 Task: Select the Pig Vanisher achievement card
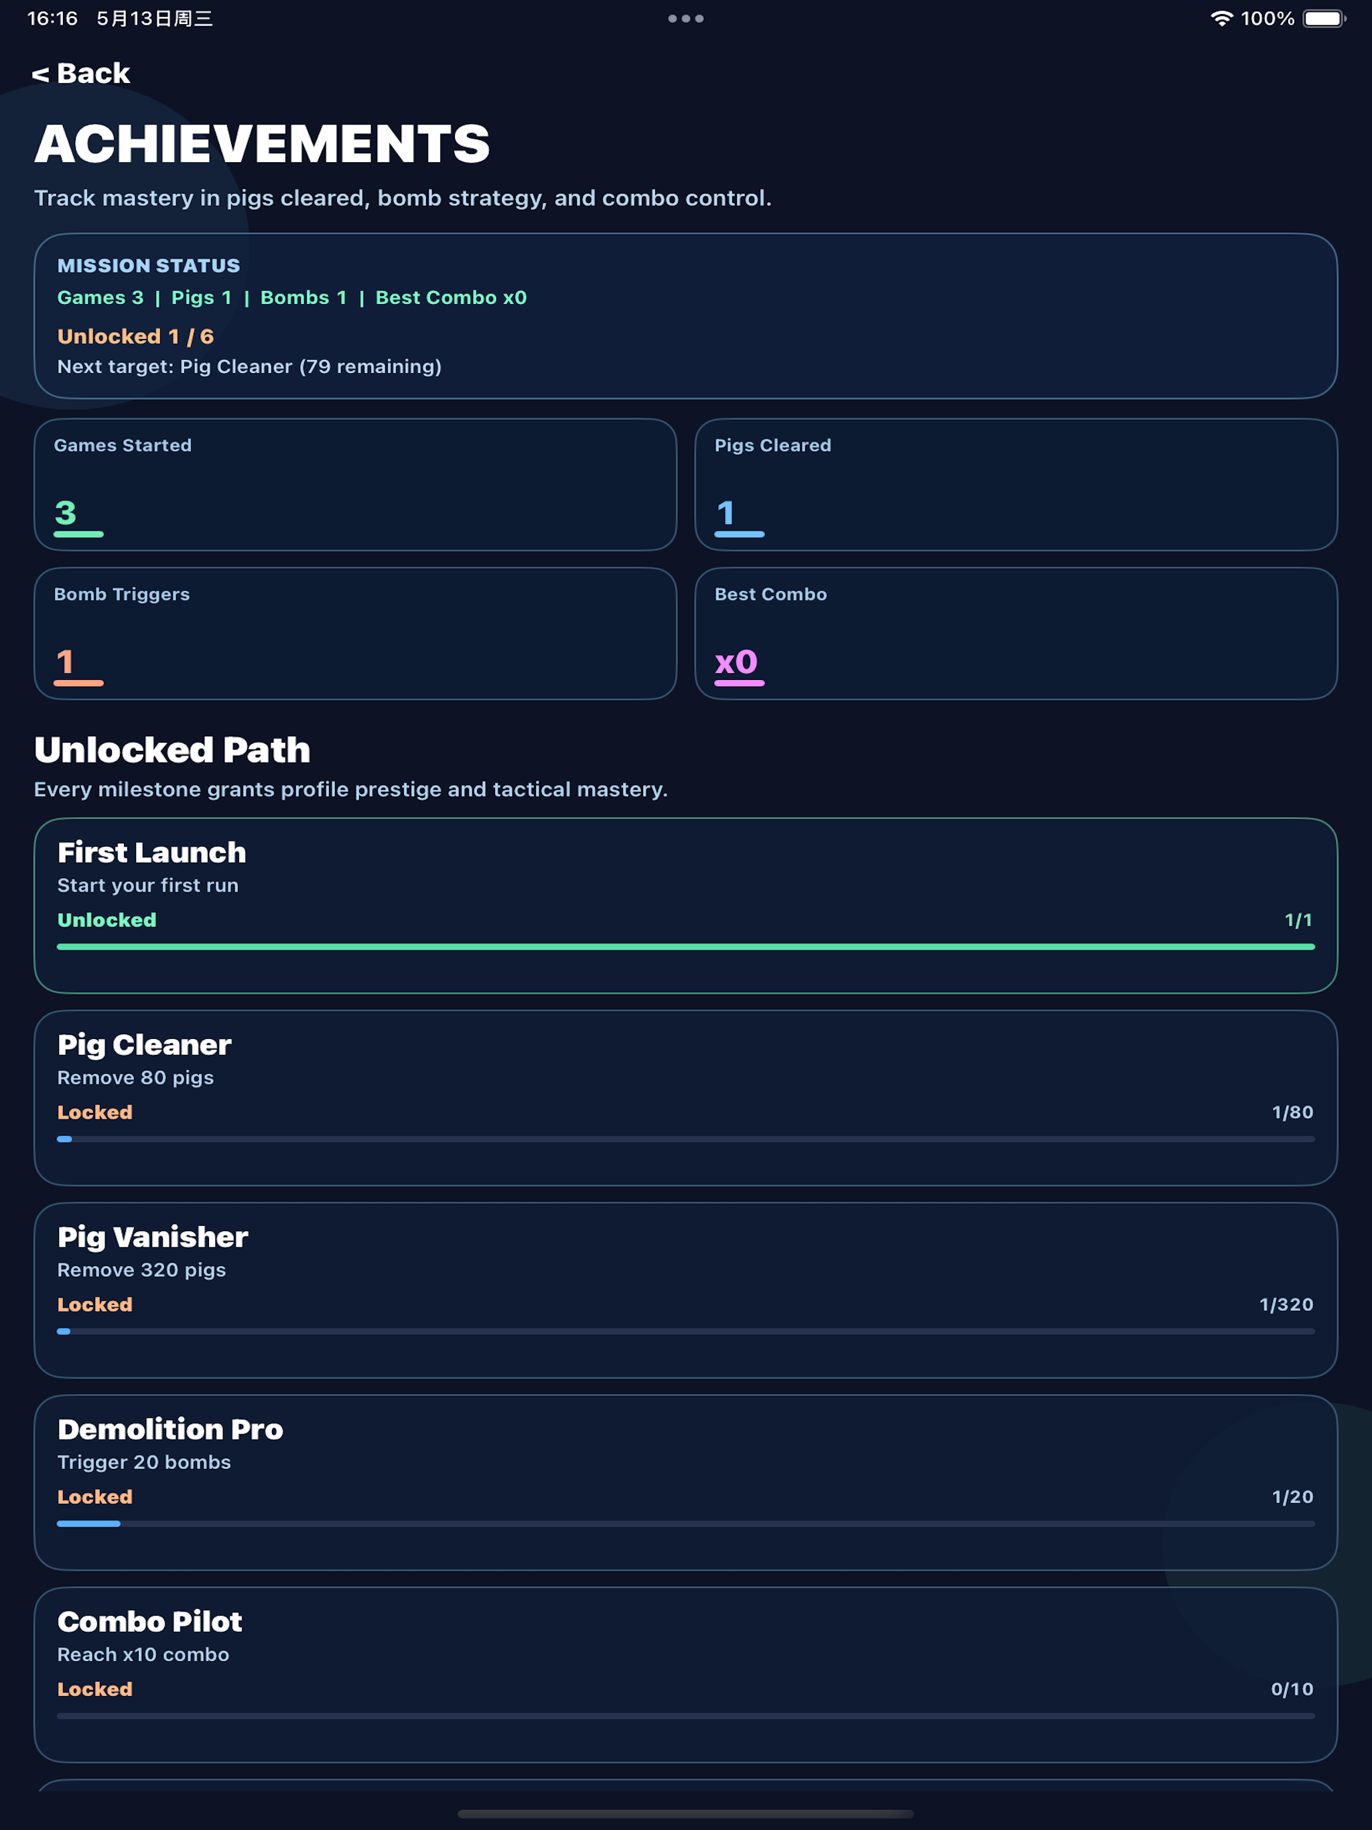coord(686,1291)
